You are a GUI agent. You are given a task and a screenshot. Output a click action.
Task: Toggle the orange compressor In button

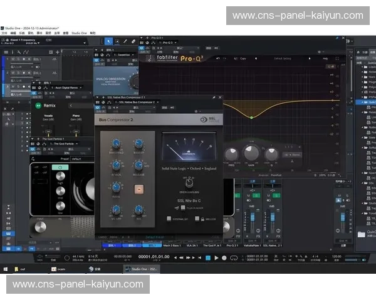[x=140, y=189]
